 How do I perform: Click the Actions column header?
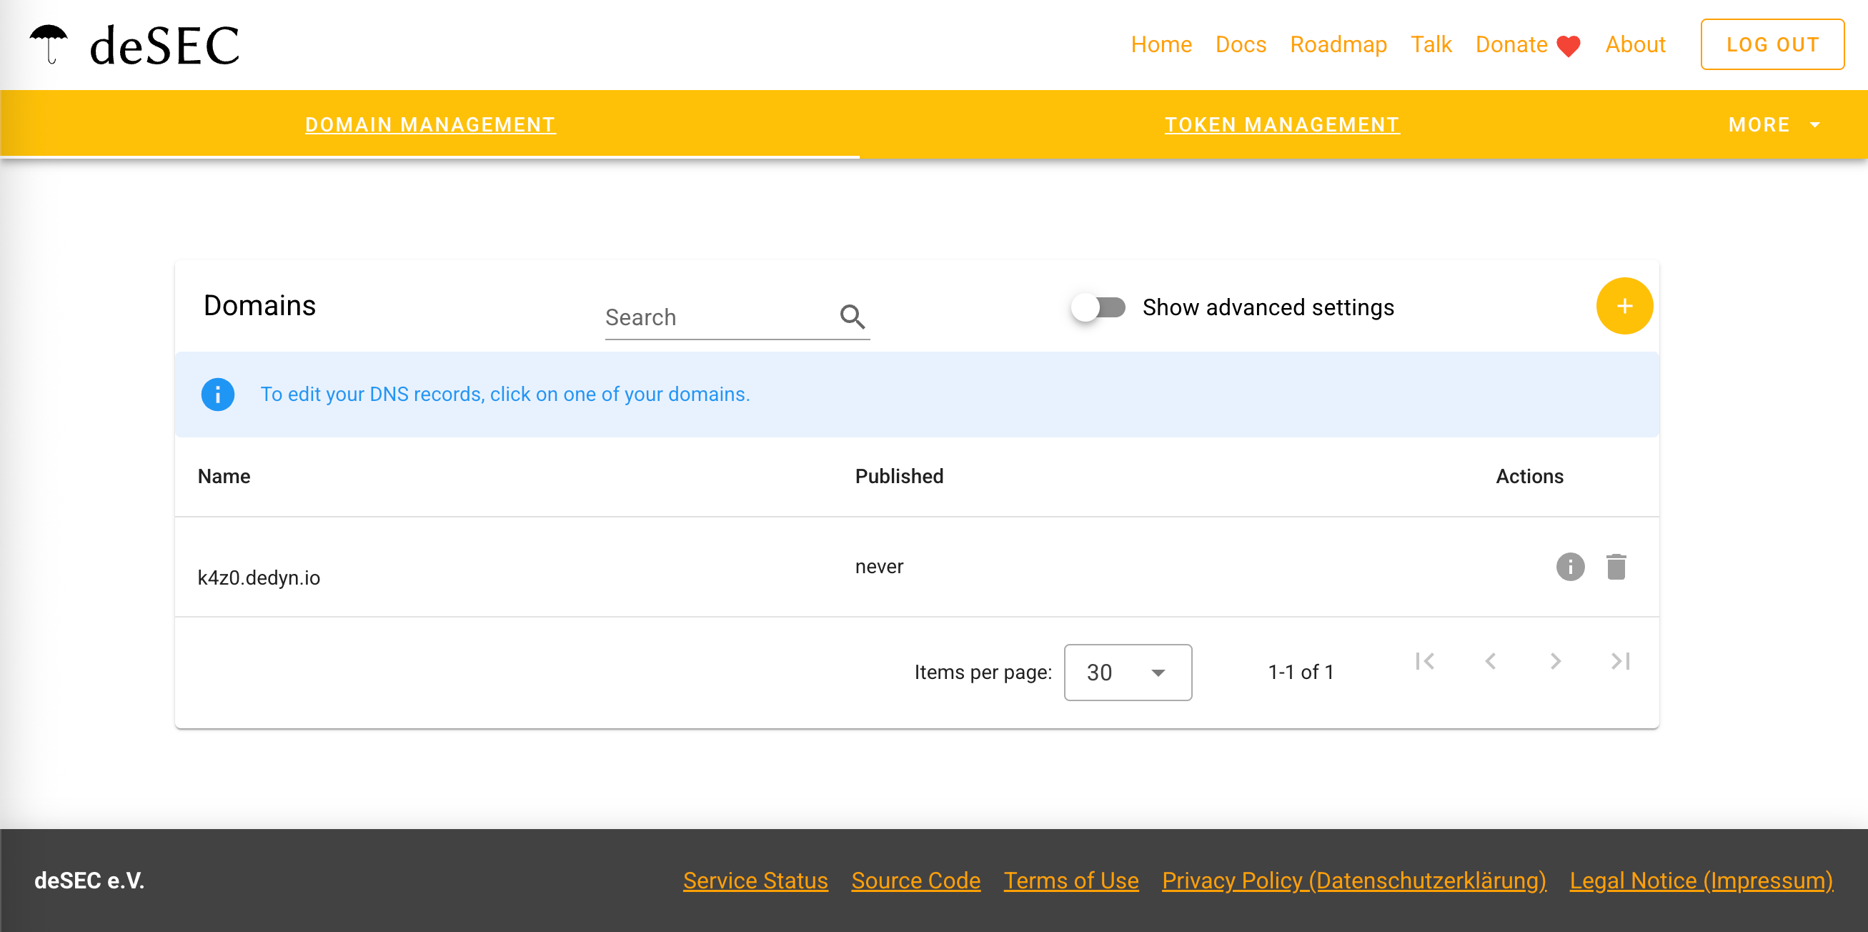click(1529, 477)
